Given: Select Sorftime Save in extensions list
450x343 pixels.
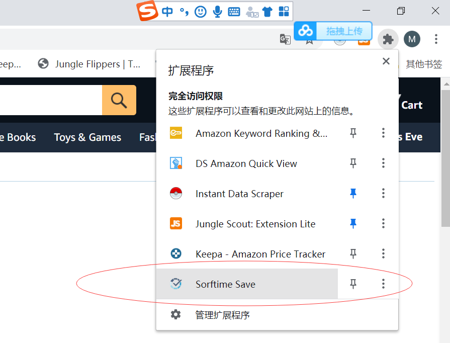Looking at the screenshot, I should pyautogui.click(x=225, y=284).
